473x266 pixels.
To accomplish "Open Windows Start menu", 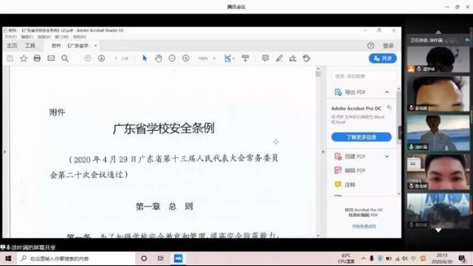I will (8, 258).
